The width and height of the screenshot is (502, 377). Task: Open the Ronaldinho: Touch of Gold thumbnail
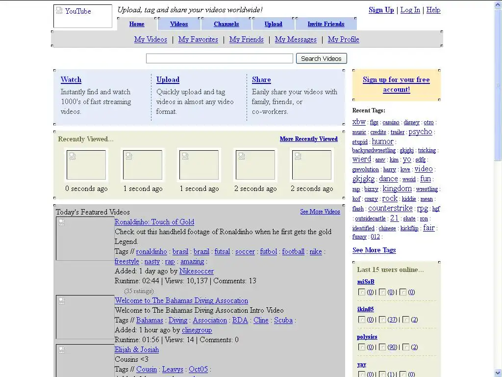pyautogui.click(x=85, y=239)
